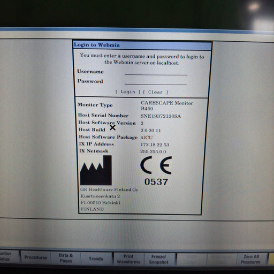Click host build value 2.0.20.11
The width and height of the screenshot is (274, 274).
coord(150,131)
